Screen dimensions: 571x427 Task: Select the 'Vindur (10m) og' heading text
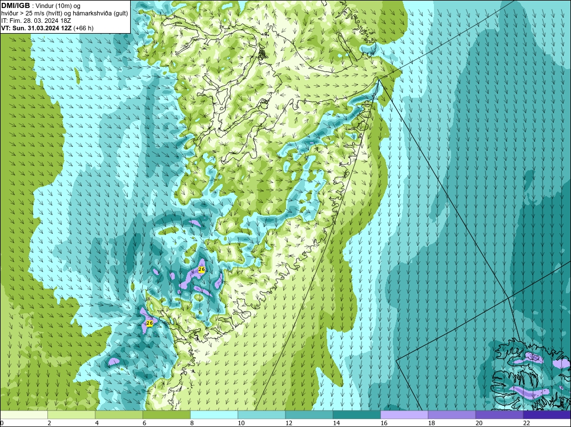(59, 6)
